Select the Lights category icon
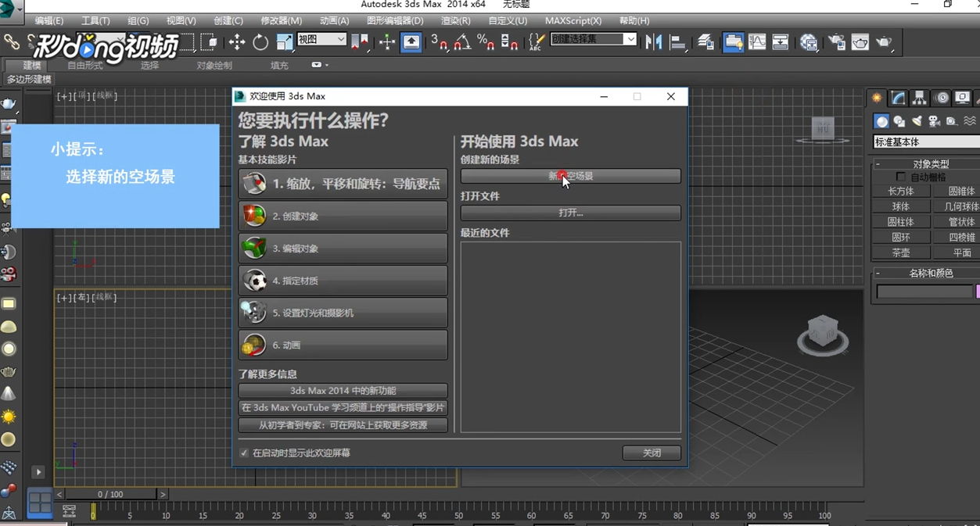Image resolution: width=980 pixels, height=526 pixels. [x=917, y=121]
